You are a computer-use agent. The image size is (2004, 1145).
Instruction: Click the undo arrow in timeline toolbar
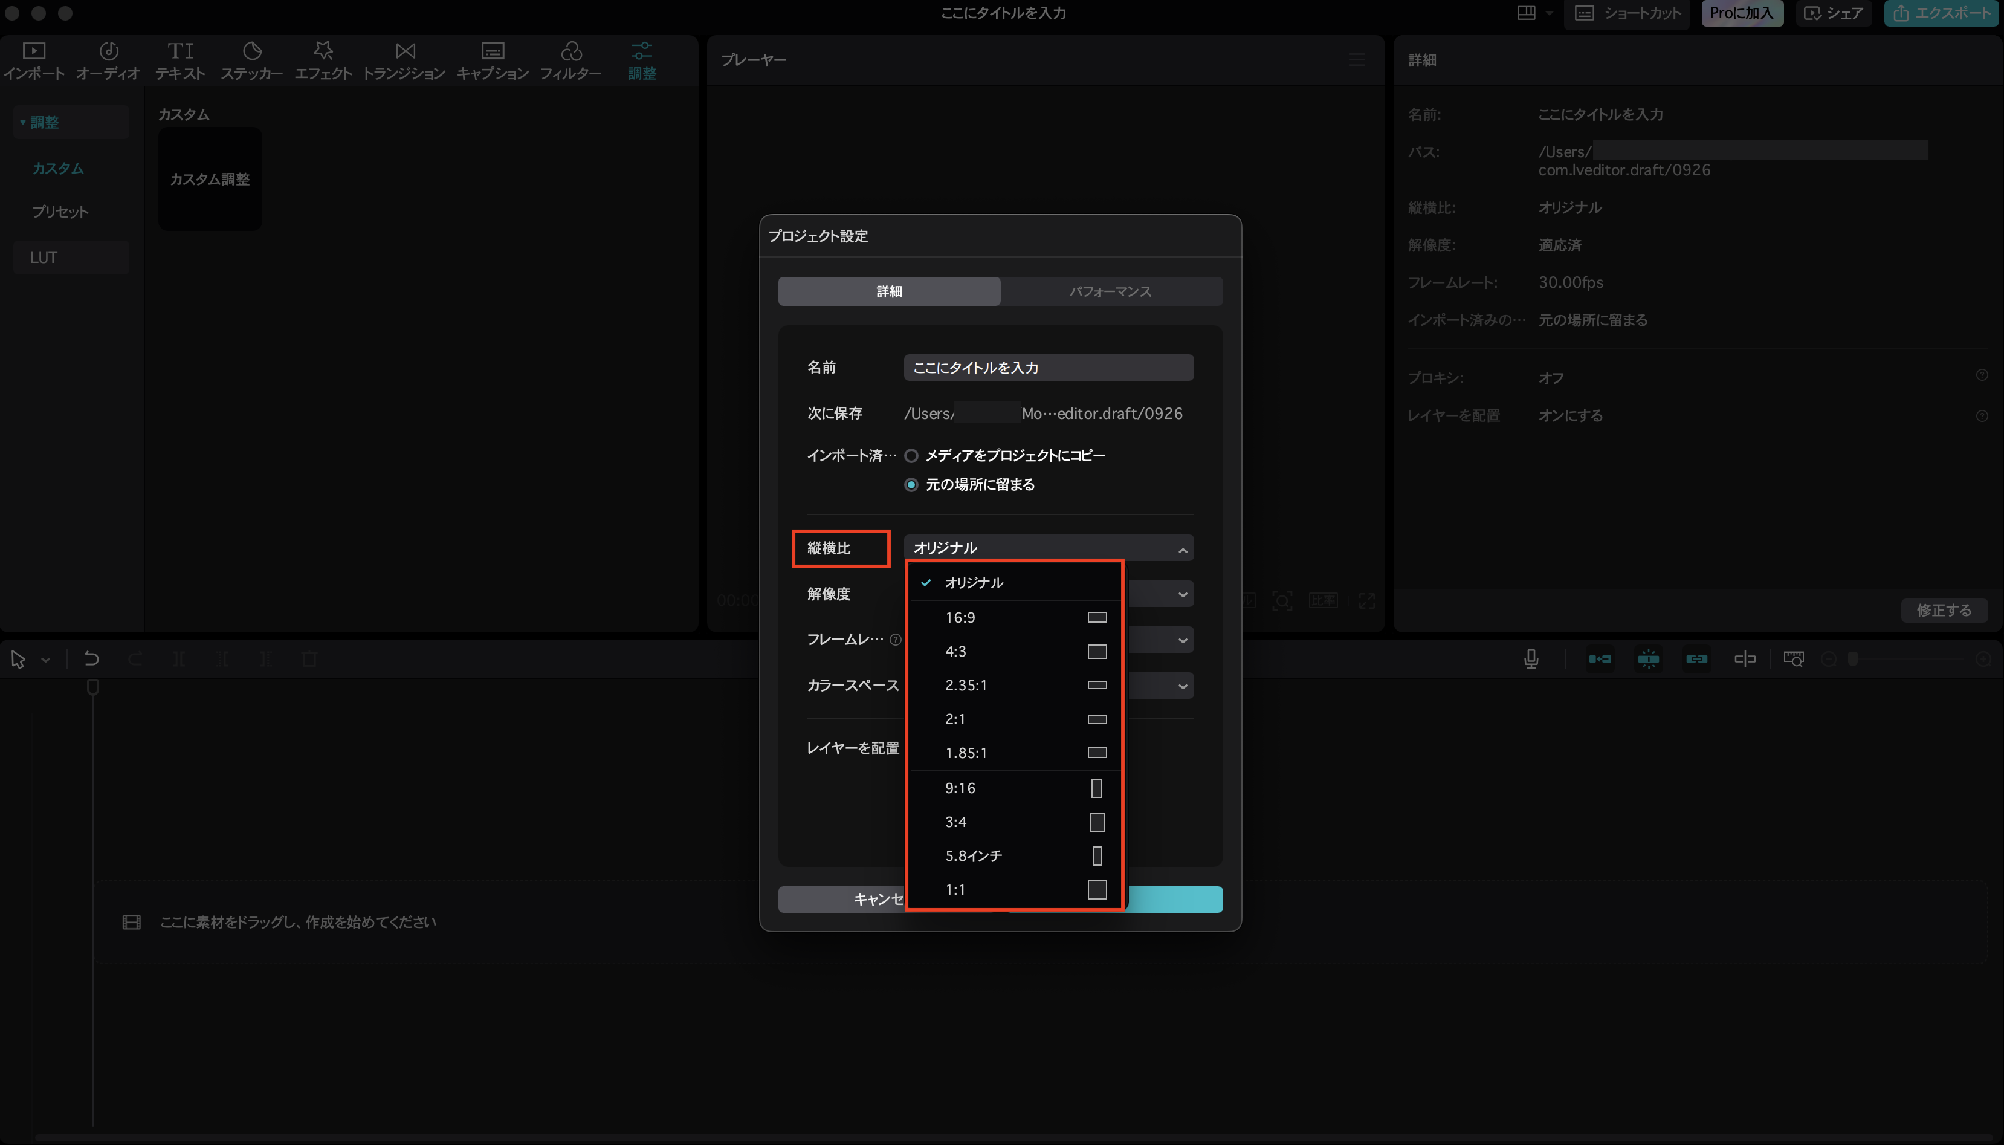(x=92, y=659)
